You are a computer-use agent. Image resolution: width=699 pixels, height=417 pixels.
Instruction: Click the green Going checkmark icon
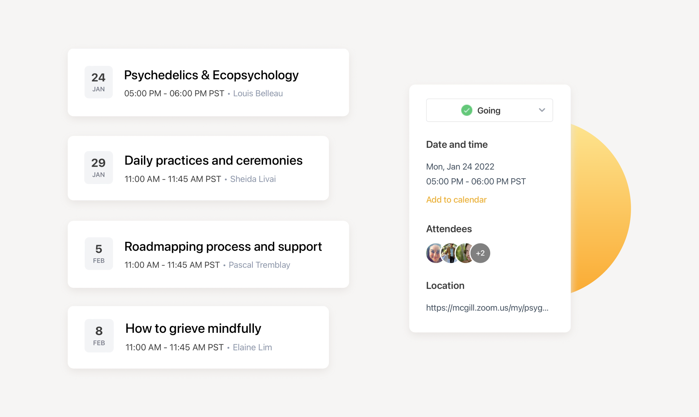click(x=466, y=110)
